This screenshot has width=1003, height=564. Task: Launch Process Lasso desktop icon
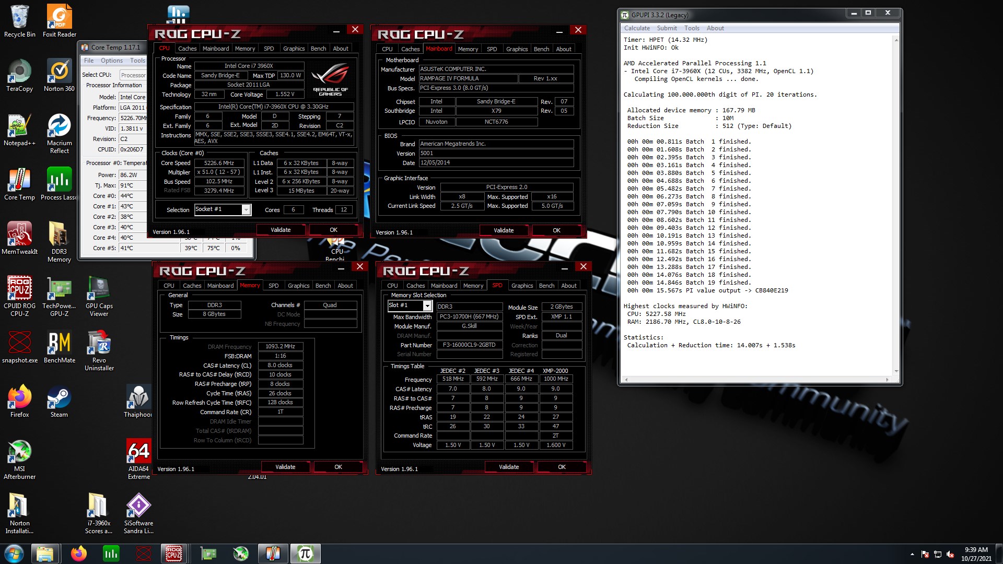coord(60,184)
